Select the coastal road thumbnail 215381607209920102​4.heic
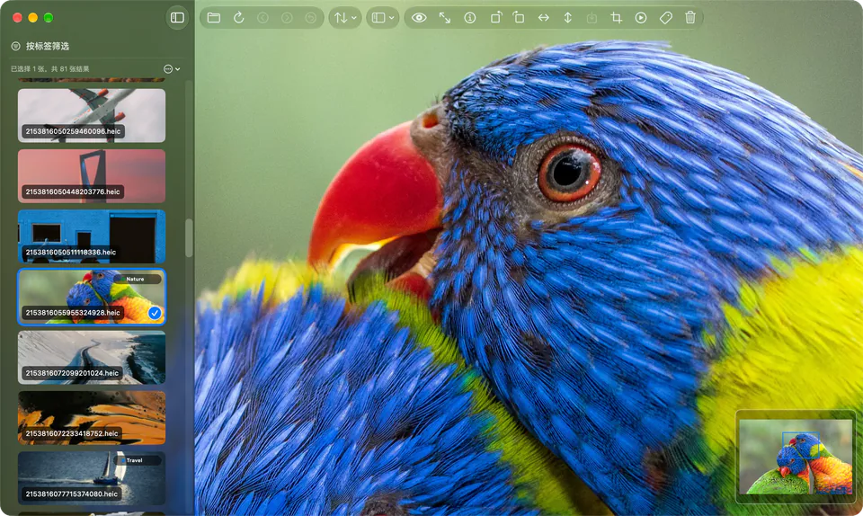The image size is (863, 516). [x=92, y=358]
